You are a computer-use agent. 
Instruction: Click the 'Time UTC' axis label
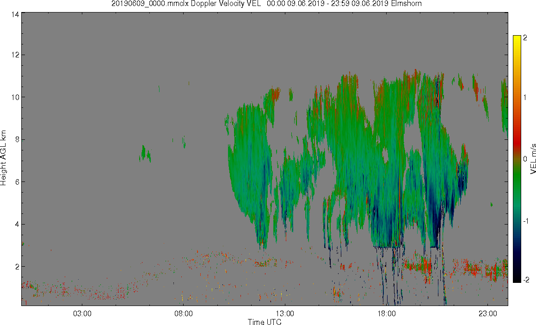265,322
